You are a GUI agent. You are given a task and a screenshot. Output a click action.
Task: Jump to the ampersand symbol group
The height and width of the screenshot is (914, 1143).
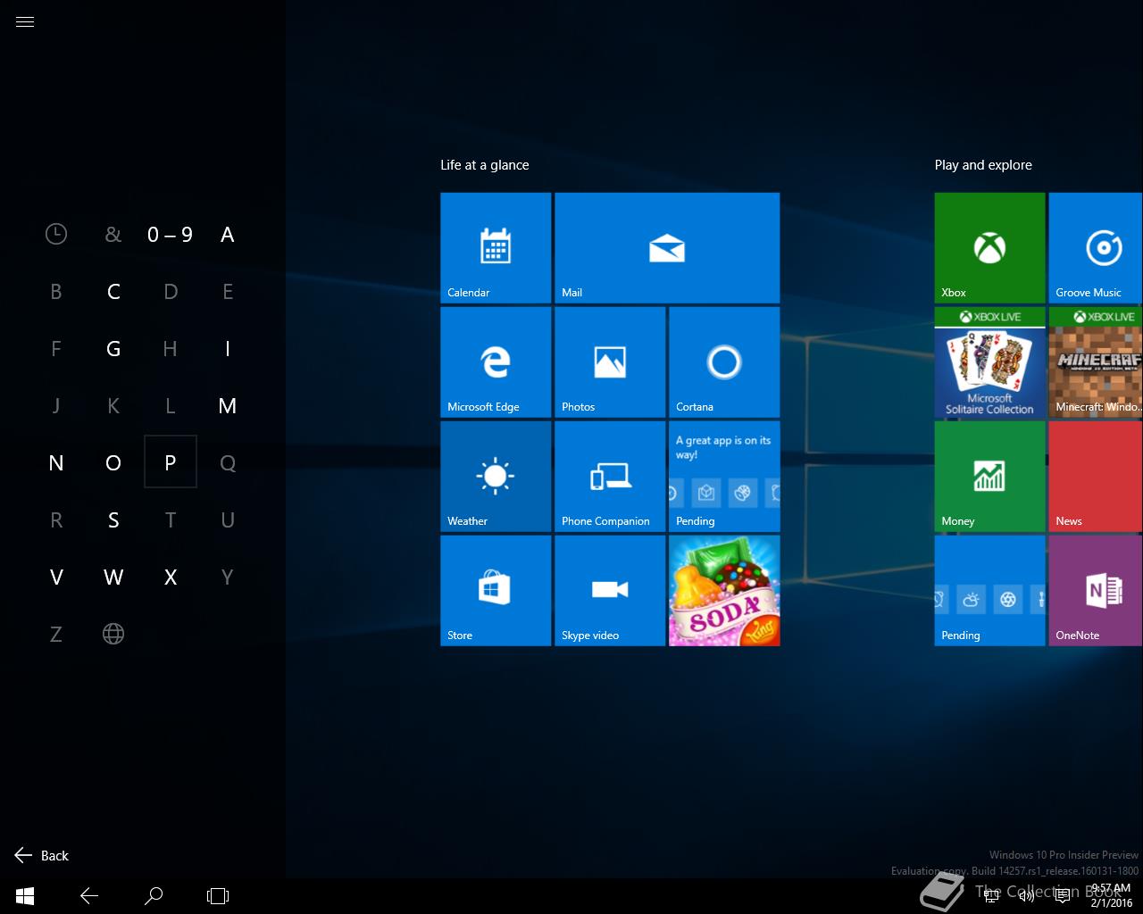pyautogui.click(x=113, y=235)
